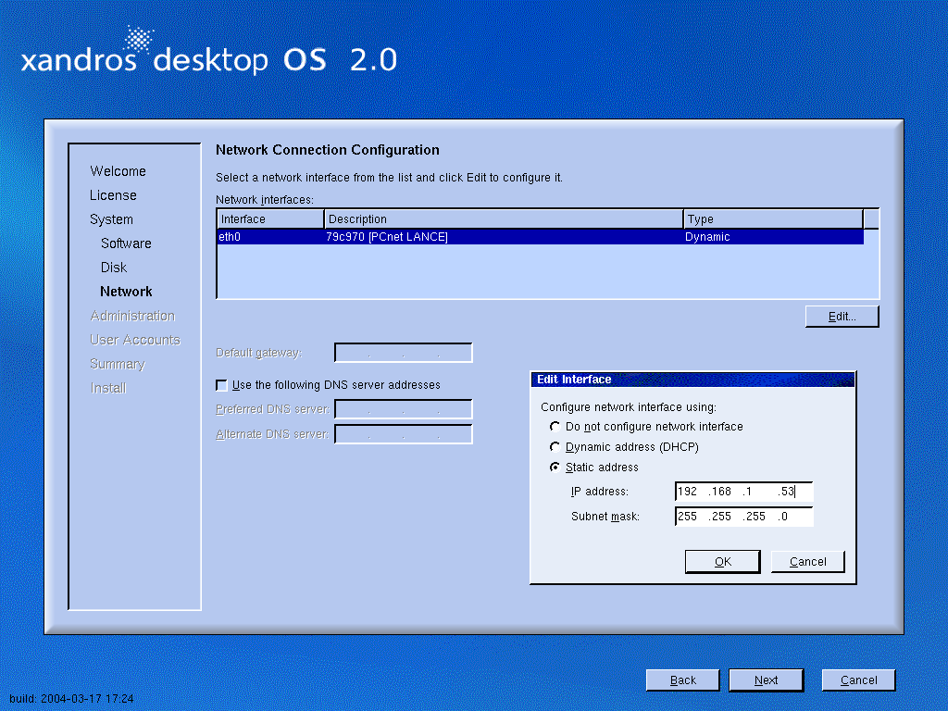Select Do not configure network interface
The height and width of the screenshot is (711, 948).
click(x=555, y=427)
